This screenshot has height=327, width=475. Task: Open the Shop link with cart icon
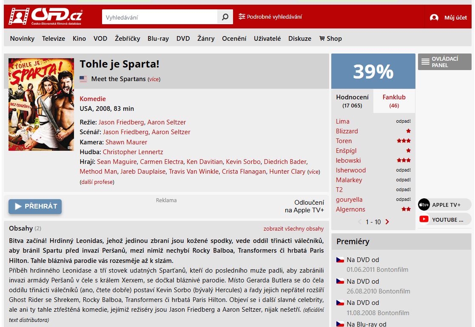(330, 38)
